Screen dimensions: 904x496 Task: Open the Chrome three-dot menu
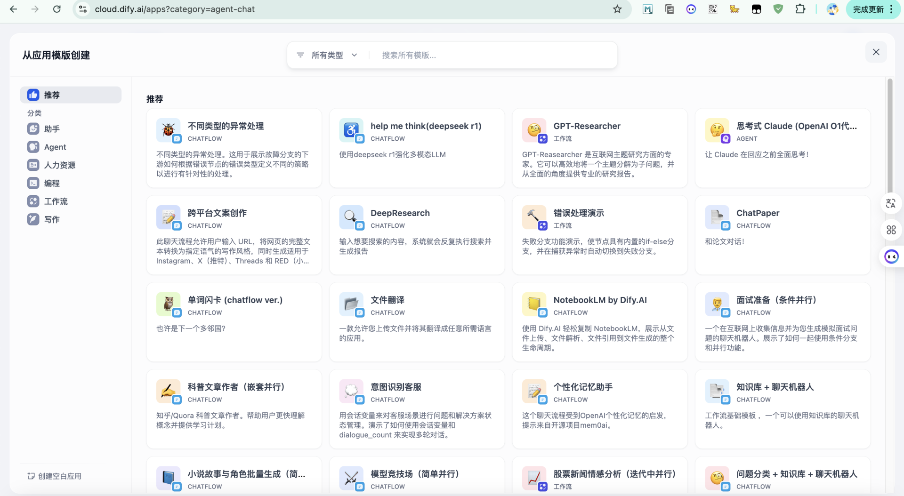pos(891,9)
